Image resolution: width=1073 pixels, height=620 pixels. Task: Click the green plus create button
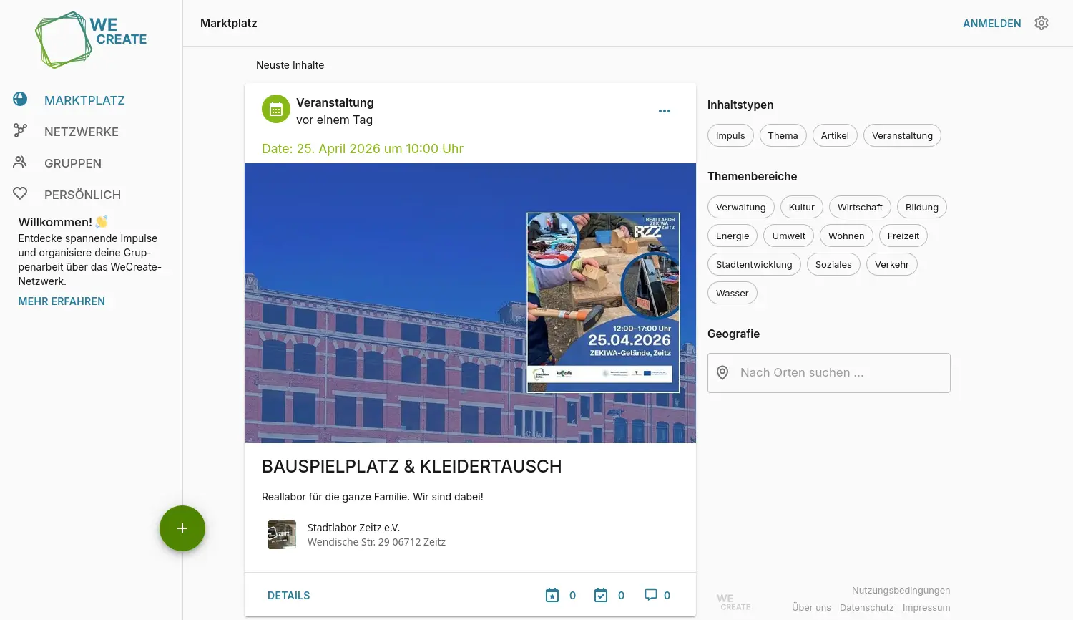tap(182, 528)
